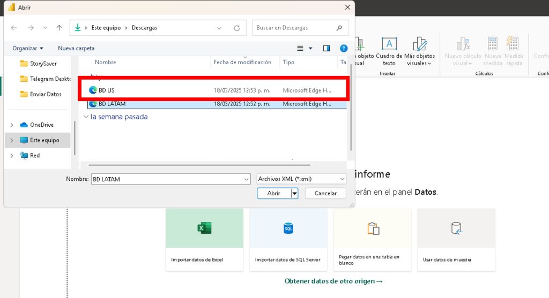This screenshot has width=549, height=298.
Task: Select Usar datos de muestra tile
Action: point(456,239)
